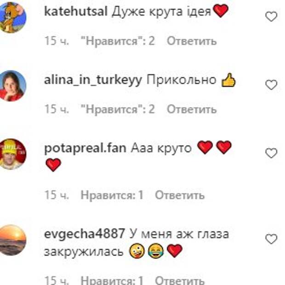This screenshot has height=285, width=285.
Task: Reply to potapreal.fan's comment via Ответить
Action: pos(180,195)
